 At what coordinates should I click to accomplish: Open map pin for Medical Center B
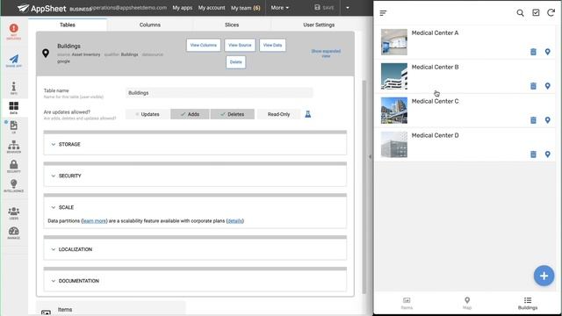547,86
